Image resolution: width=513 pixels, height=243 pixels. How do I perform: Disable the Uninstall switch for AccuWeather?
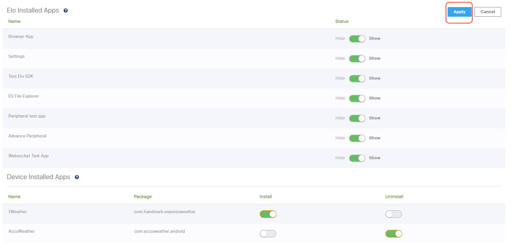point(394,234)
